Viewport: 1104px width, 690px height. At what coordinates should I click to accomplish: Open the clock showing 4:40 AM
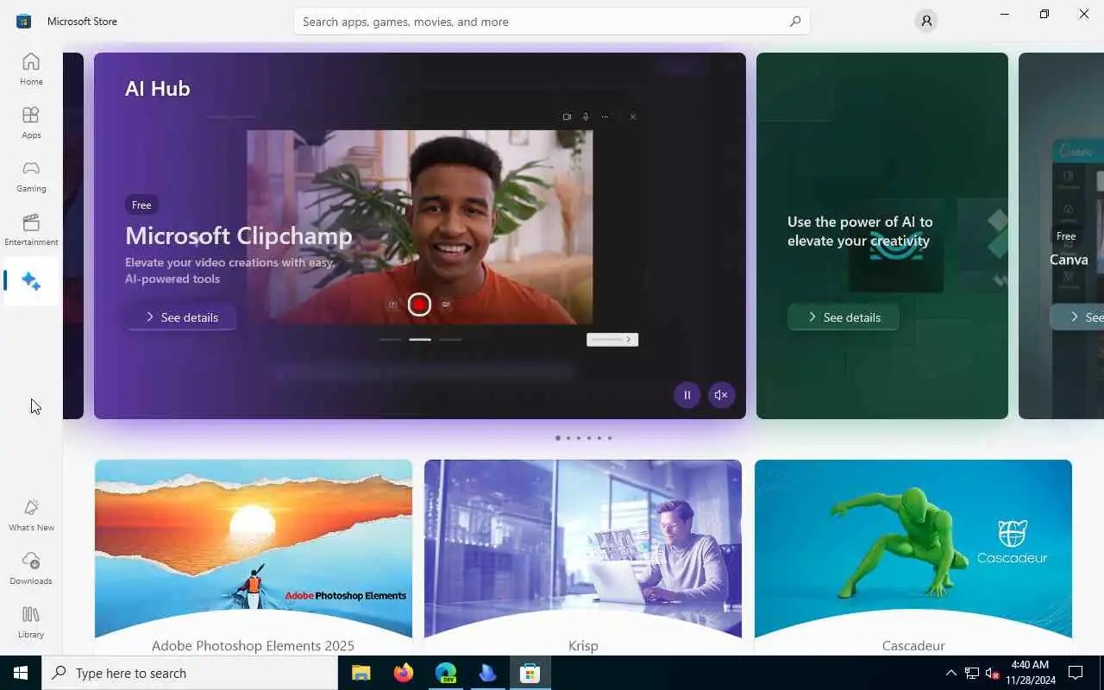[1030, 673]
